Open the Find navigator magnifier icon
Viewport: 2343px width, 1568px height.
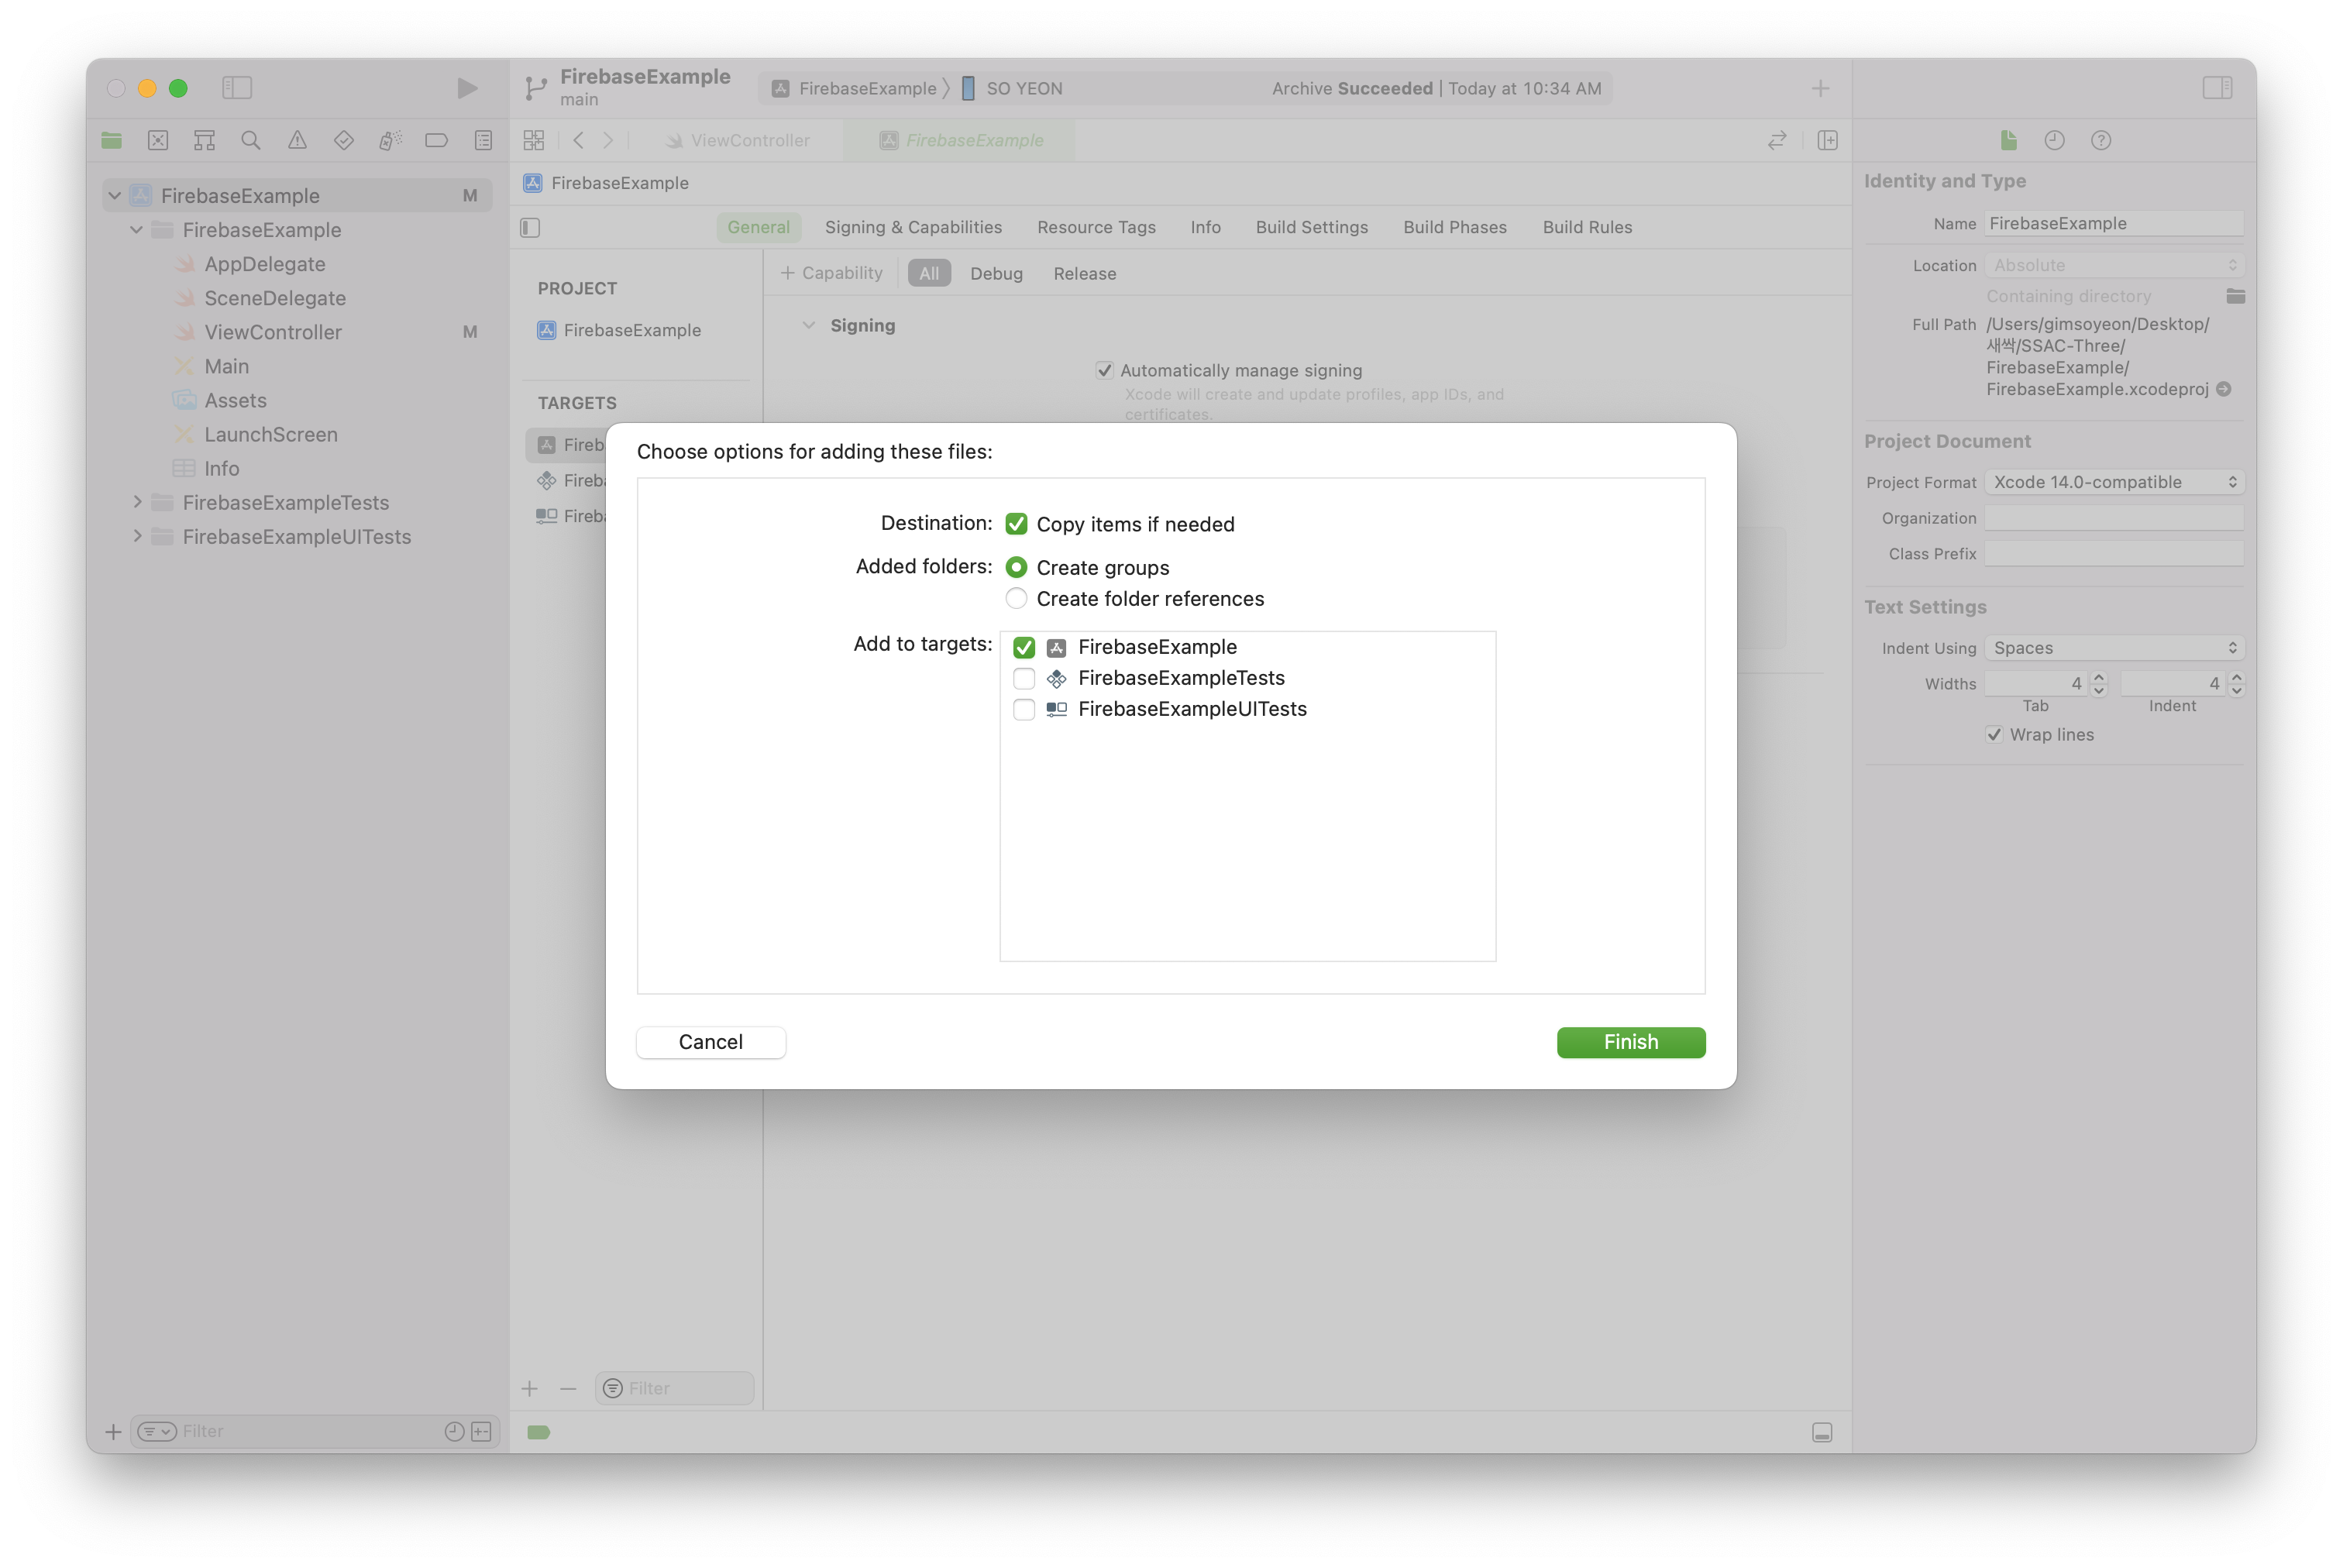pos(251,140)
